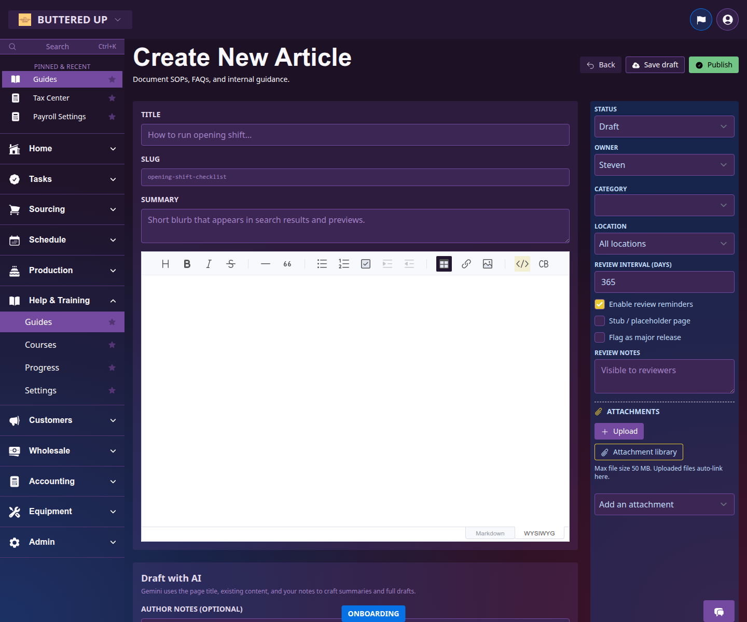Disable the Enable review reminders checkbox
Image resolution: width=747 pixels, height=622 pixels.
600,304
